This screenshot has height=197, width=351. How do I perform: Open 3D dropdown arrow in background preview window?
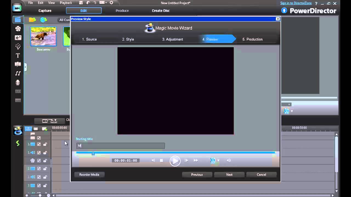pyautogui.click(x=292, y=111)
